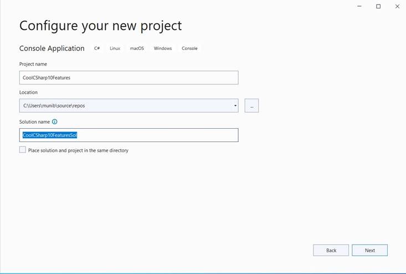Click the Linux platform tag
Screen dimensions: 406x274
[115, 48]
